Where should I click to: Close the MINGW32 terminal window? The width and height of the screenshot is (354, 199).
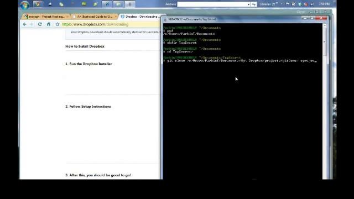click(x=321, y=18)
